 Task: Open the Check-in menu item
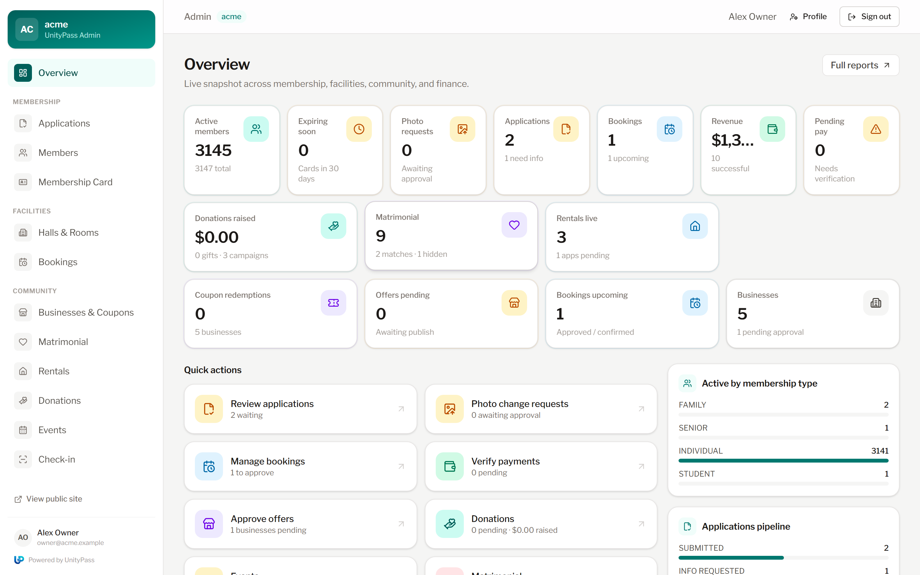pos(81,459)
